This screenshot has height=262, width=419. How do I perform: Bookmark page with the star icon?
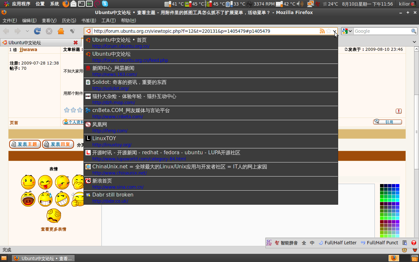coord(329,31)
